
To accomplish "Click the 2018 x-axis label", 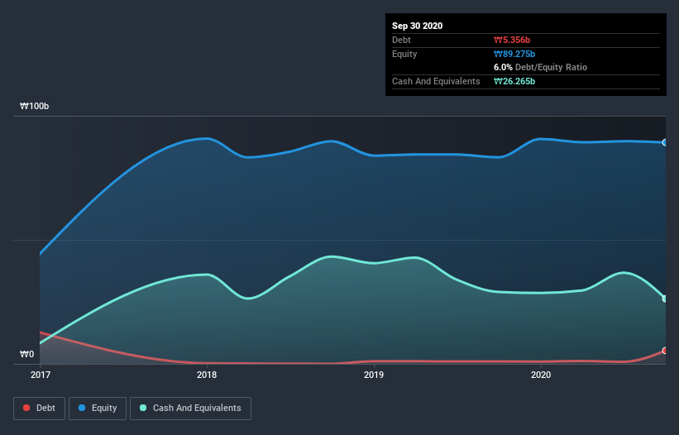I will coord(207,375).
